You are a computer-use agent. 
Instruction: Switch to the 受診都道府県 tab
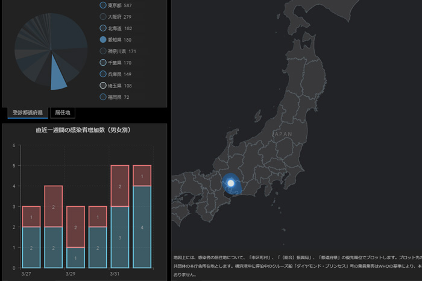(x=27, y=112)
